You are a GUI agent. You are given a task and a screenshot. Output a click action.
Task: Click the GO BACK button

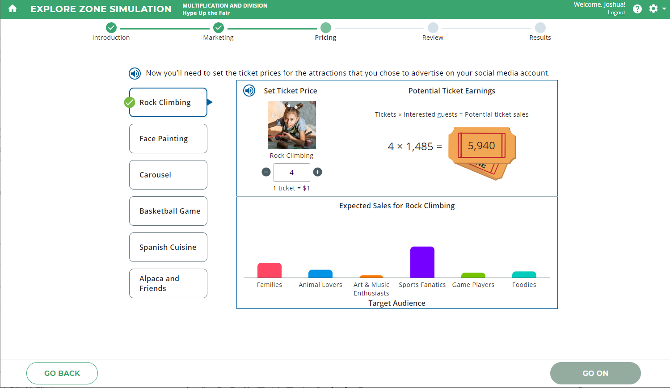[x=62, y=373]
